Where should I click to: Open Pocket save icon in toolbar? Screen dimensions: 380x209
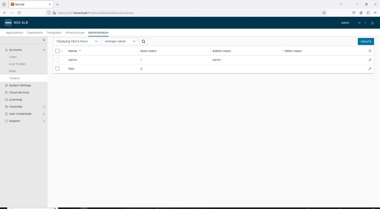[354, 13]
